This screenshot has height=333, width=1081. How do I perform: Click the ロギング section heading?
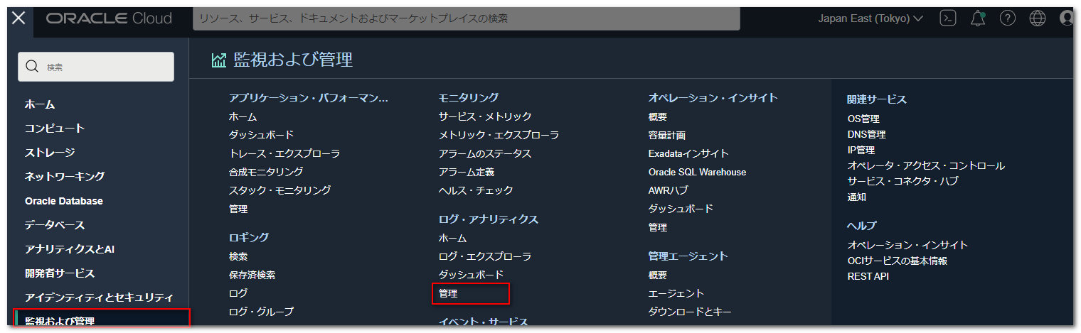click(x=249, y=237)
